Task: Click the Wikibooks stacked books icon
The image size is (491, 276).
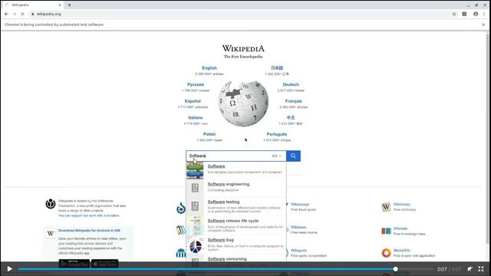Action: (181, 230)
